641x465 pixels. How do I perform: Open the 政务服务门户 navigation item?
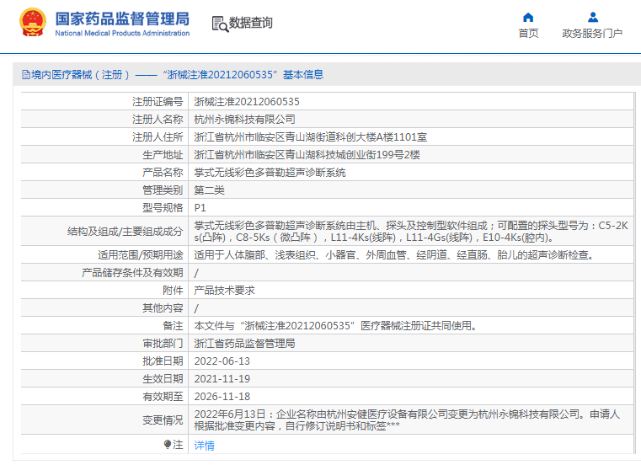[x=592, y=34]
